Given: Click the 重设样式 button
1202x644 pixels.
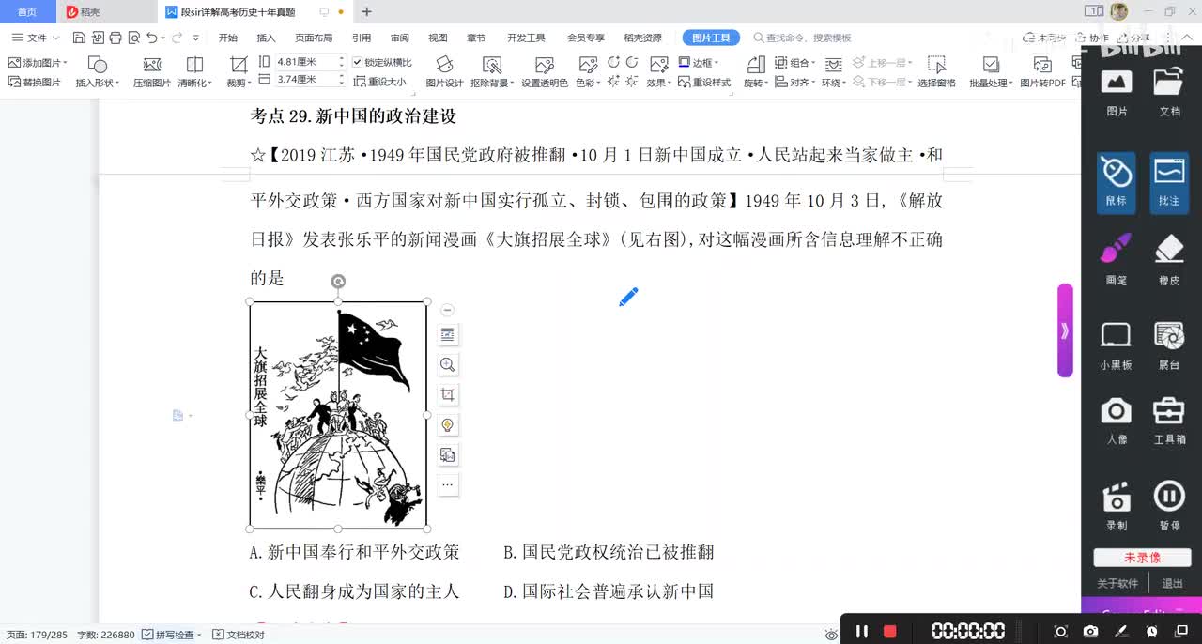Looking at the screenshot, I should click(703, 82).
